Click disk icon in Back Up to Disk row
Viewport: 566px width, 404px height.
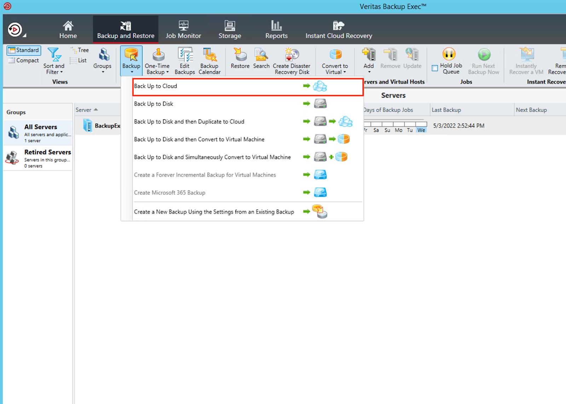click(320, 104)
